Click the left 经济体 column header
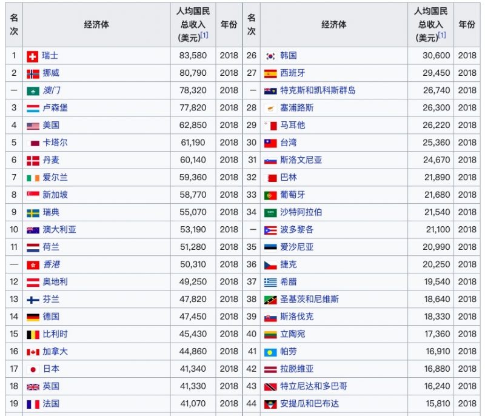 click(x=96, y=25)
